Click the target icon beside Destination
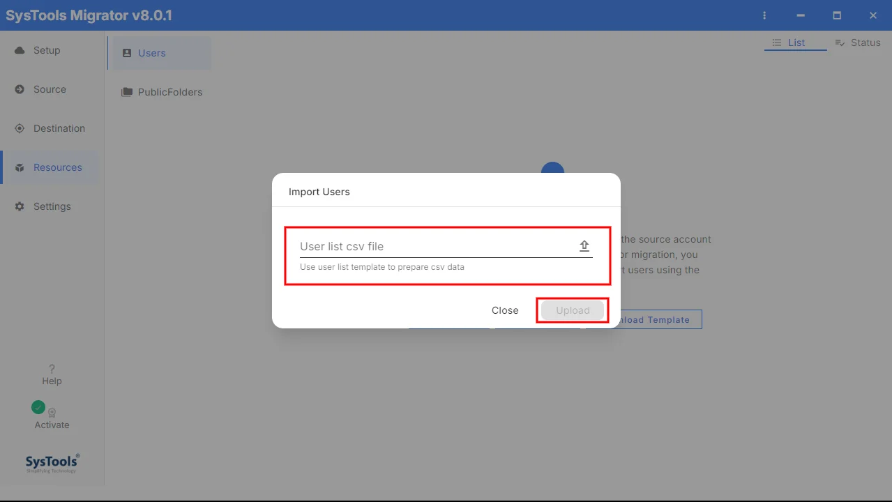The width and height of the screenshot is (892, 502). [20, 128]
